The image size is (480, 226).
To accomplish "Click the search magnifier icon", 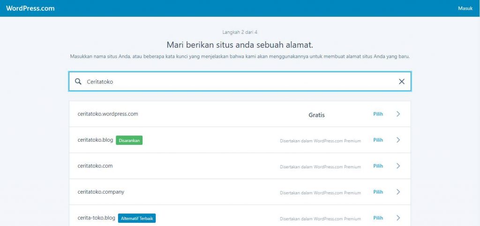I will [78, 82].
